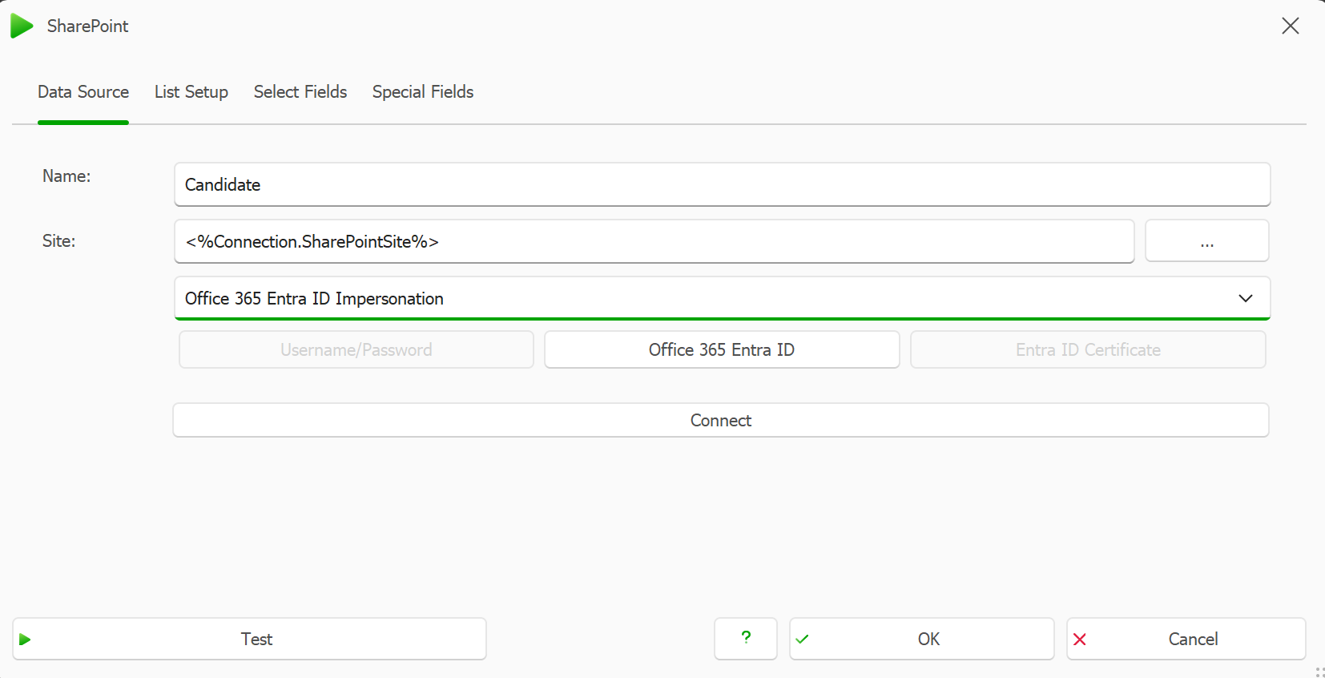Open help with the question mark button
The height and width of the screenshot is (678, 1325).
pyautogui.click(x=746, y=639)
